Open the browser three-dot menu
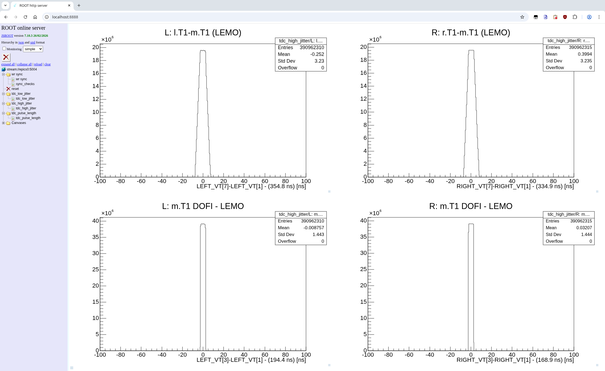Screen dimensions: 605x371 click(599, 17)
